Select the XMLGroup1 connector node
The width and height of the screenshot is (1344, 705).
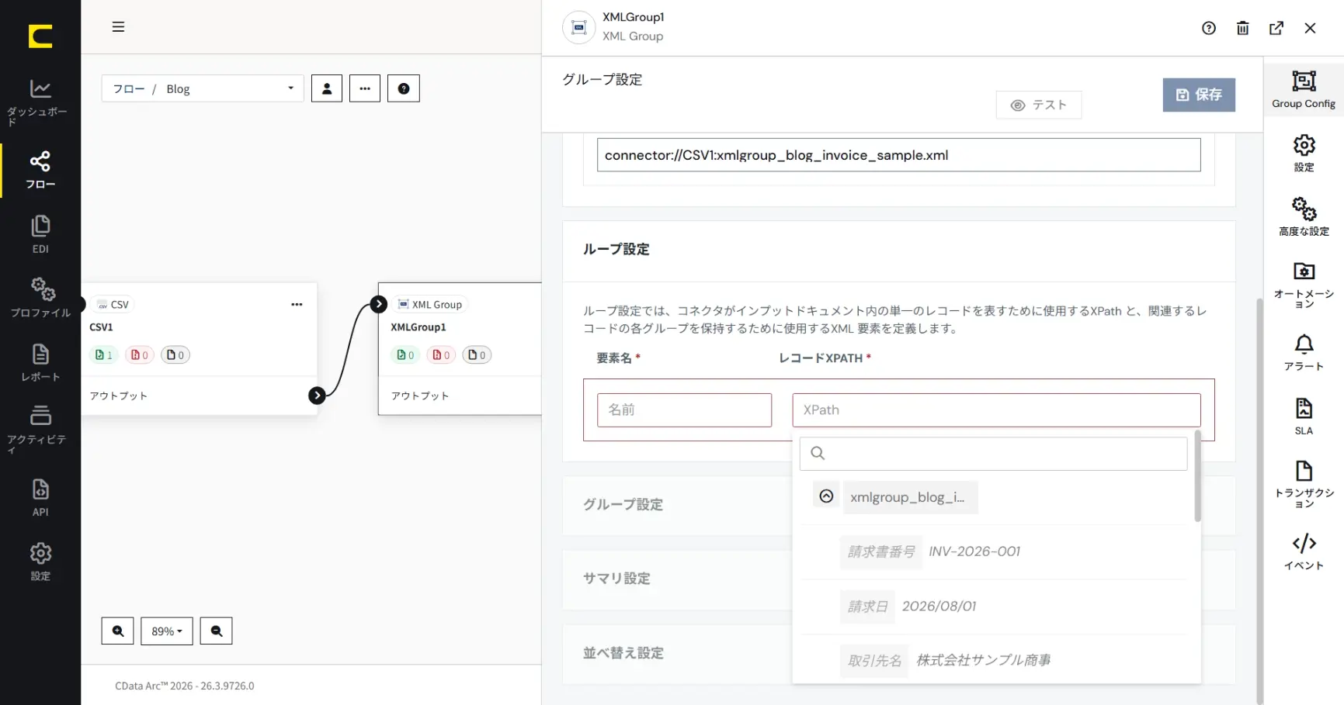pyautogui.click(x=460, y=349)
